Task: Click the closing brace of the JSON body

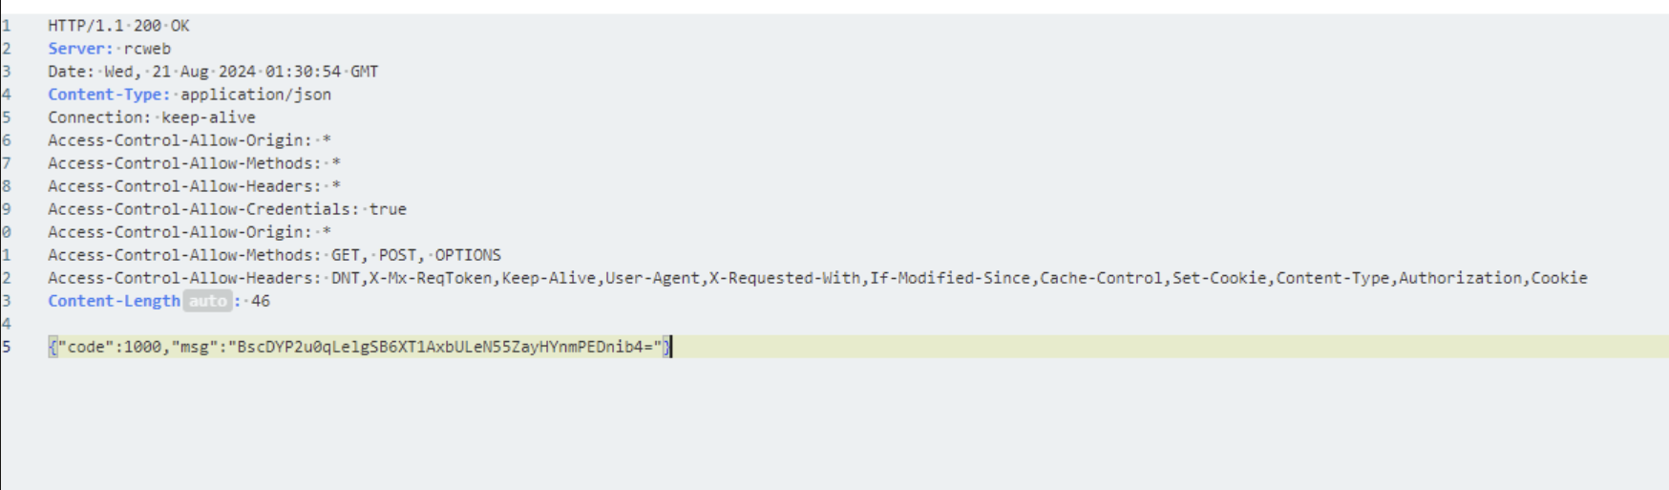Action: click(x=666, y=347)
